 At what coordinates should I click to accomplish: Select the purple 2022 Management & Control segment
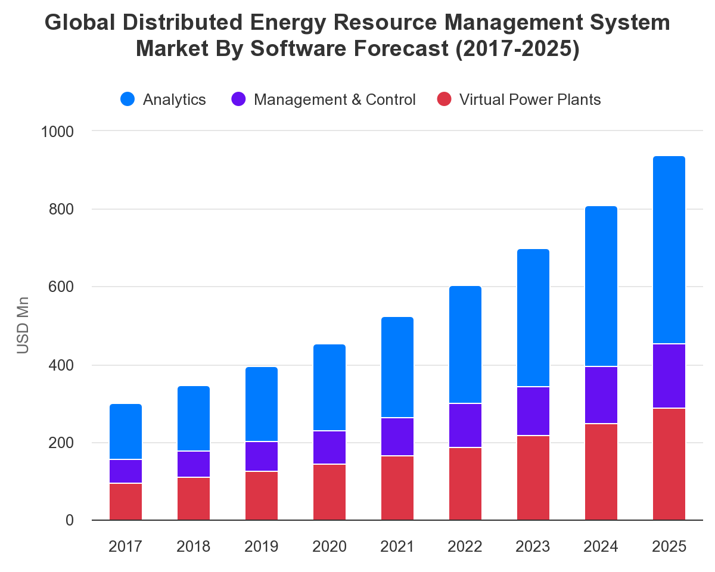pyautogui.click(x=465, y=425)
